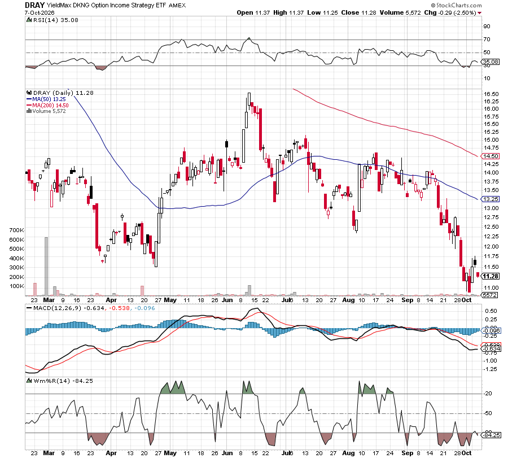Click the Open 11.37 value in header

point(253,12)
